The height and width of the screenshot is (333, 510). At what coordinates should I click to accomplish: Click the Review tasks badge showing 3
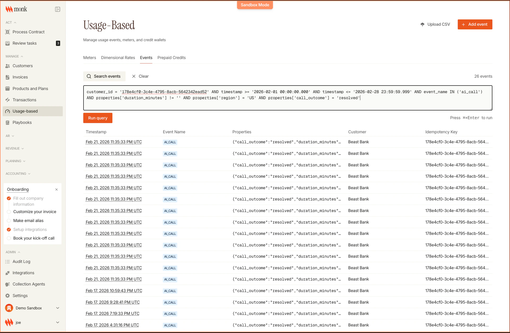(58, 43)
